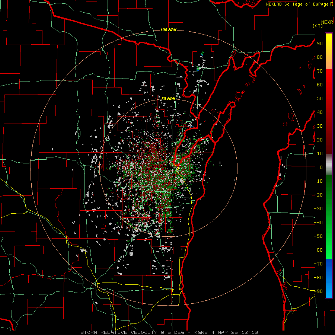Click the -60 scale label

click(x=318, y=250)
